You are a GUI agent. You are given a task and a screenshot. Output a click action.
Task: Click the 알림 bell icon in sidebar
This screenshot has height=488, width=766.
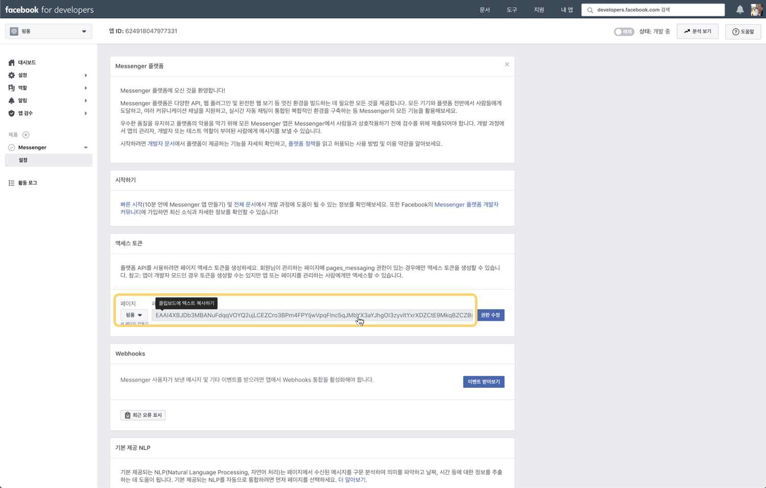(x=11, y=101)
